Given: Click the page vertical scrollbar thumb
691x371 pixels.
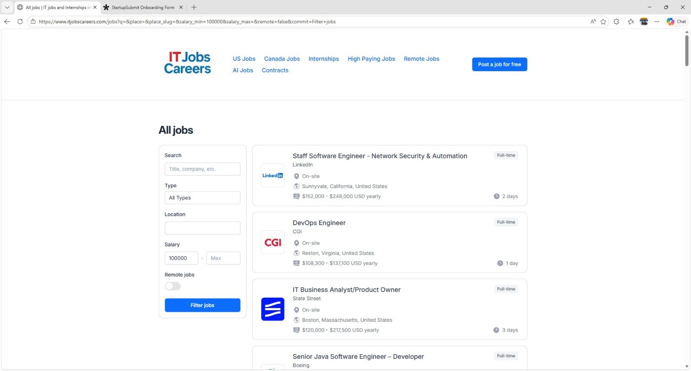Looking at the screenshot, I should pyautogui.click(x=687, y=50).
